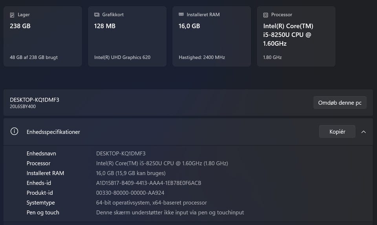
Task: Open the Lager 238 GB card
Action: pos(42,36)
